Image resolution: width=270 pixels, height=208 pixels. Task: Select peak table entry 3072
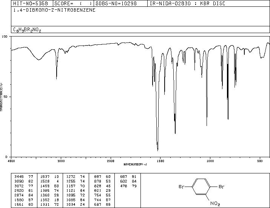[19, 186]
